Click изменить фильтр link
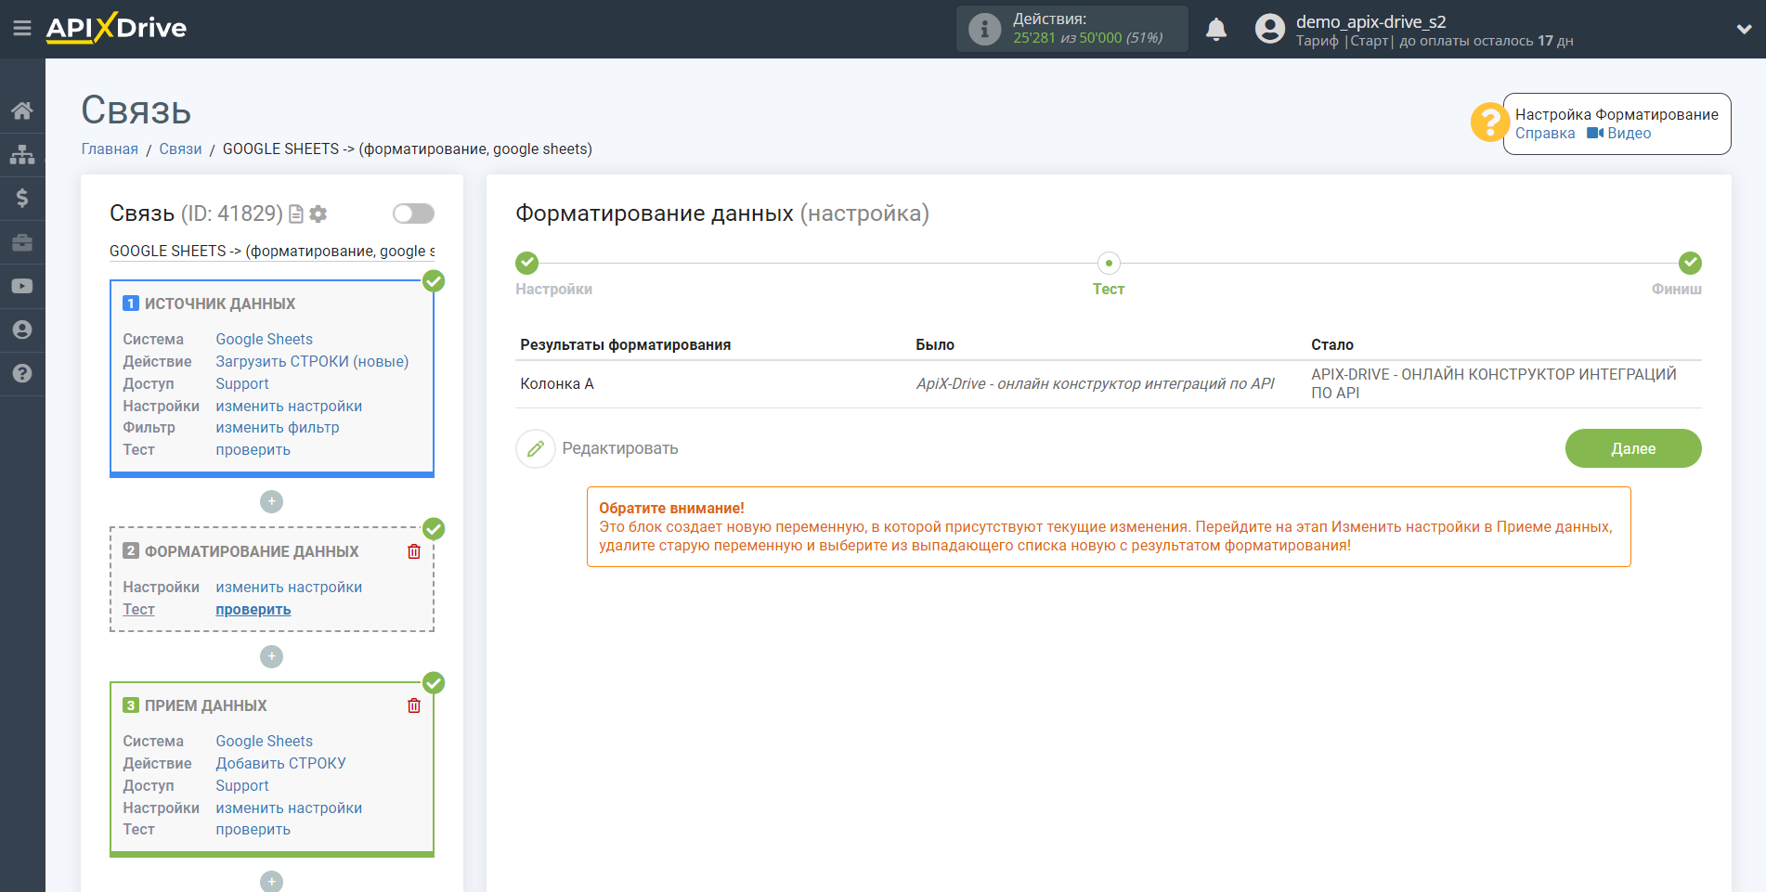Image resolution: width=1766 pixels, height=892 pixels. [x=278, y=428]
